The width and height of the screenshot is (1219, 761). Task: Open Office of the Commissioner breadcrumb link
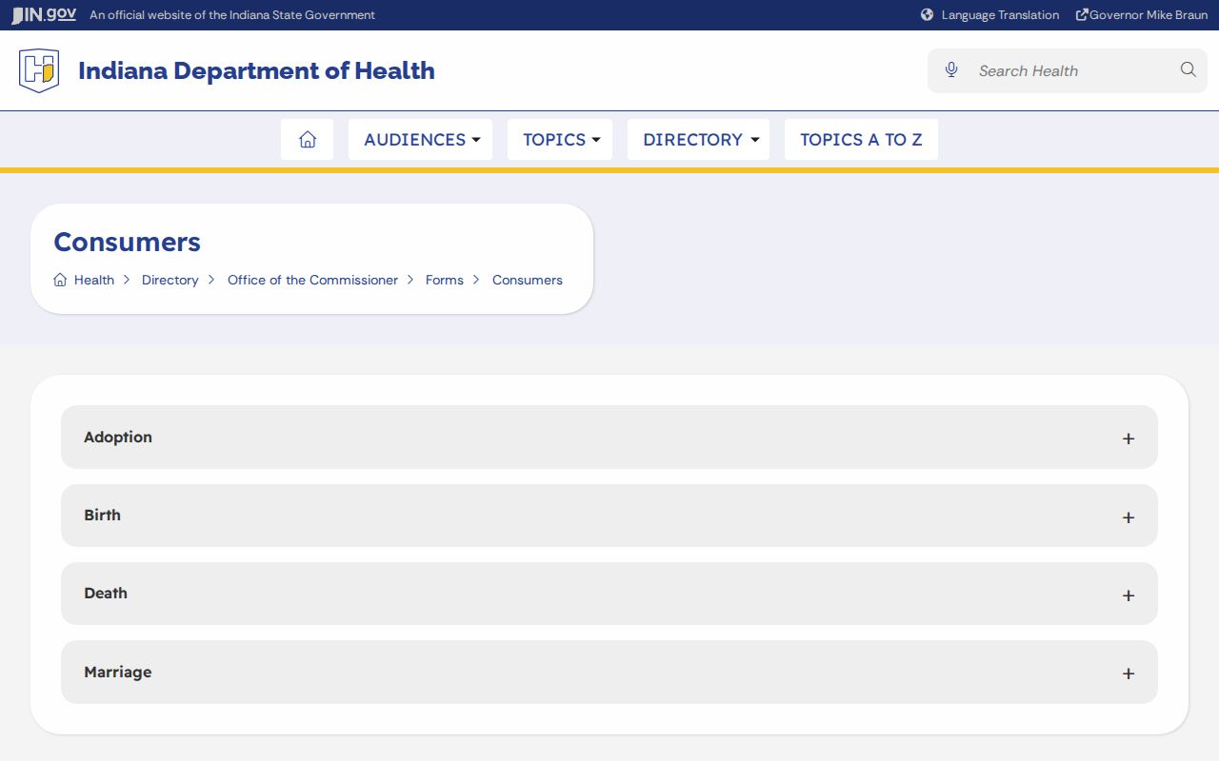click(312, 280)
